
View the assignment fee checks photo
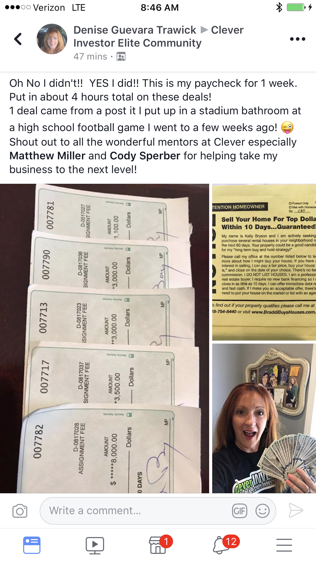point(104,338)
